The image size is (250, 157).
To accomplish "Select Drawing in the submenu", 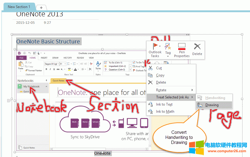I will (212, 105).
